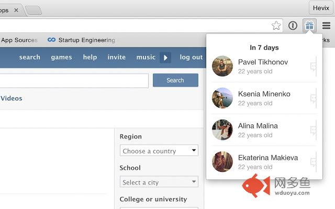Click the College or university label
This screenshot has height=209, width=335.
[153, 199]
